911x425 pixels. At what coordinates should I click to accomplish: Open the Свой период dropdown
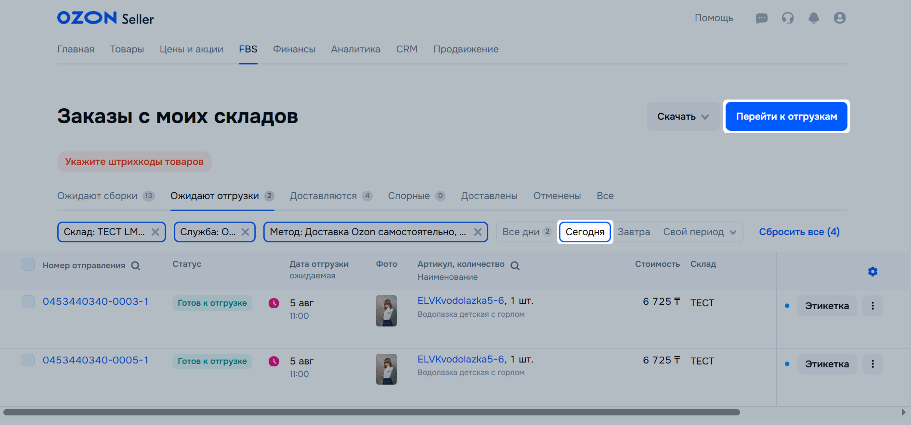700,232
